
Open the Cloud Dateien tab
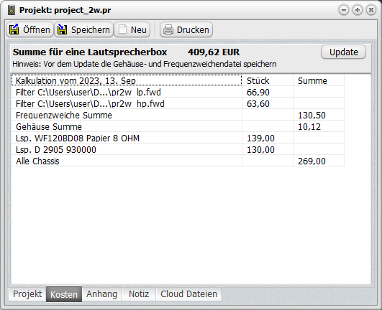(188, 294)
